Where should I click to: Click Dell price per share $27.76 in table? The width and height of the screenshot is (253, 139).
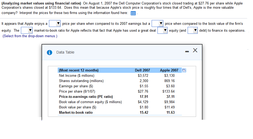[x=143, y=91]
